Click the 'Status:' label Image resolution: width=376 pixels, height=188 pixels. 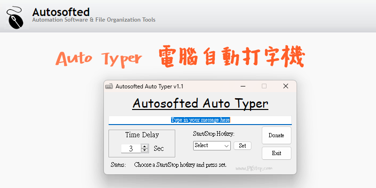click(118, 165)
